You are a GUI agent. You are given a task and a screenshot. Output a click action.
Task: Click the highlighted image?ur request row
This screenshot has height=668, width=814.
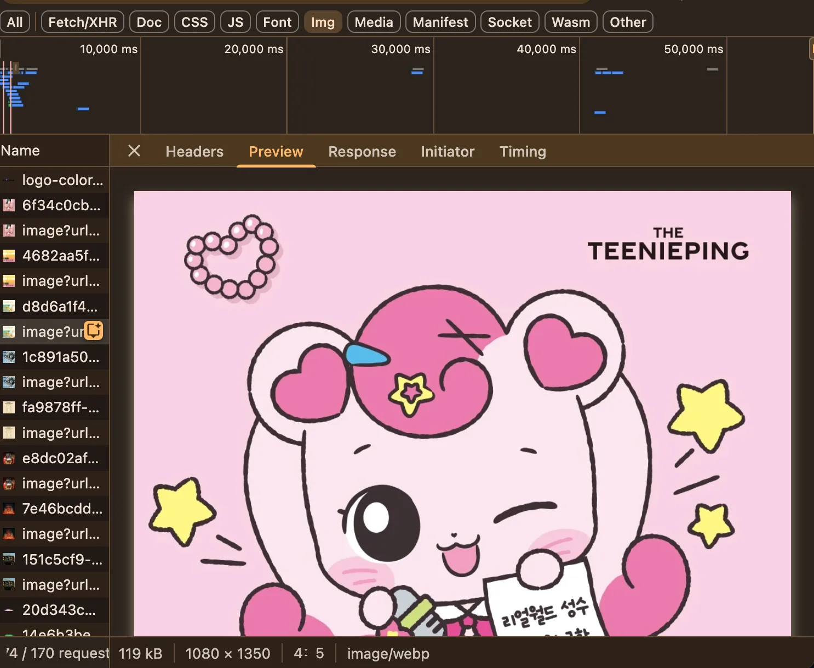(55, 332)
